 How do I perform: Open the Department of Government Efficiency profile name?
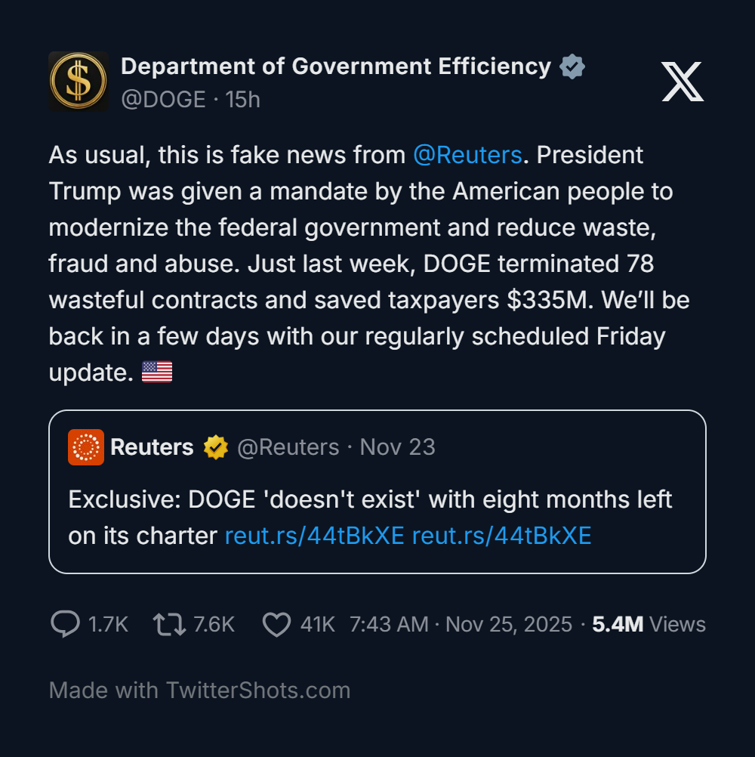click(x=336, y=66)
